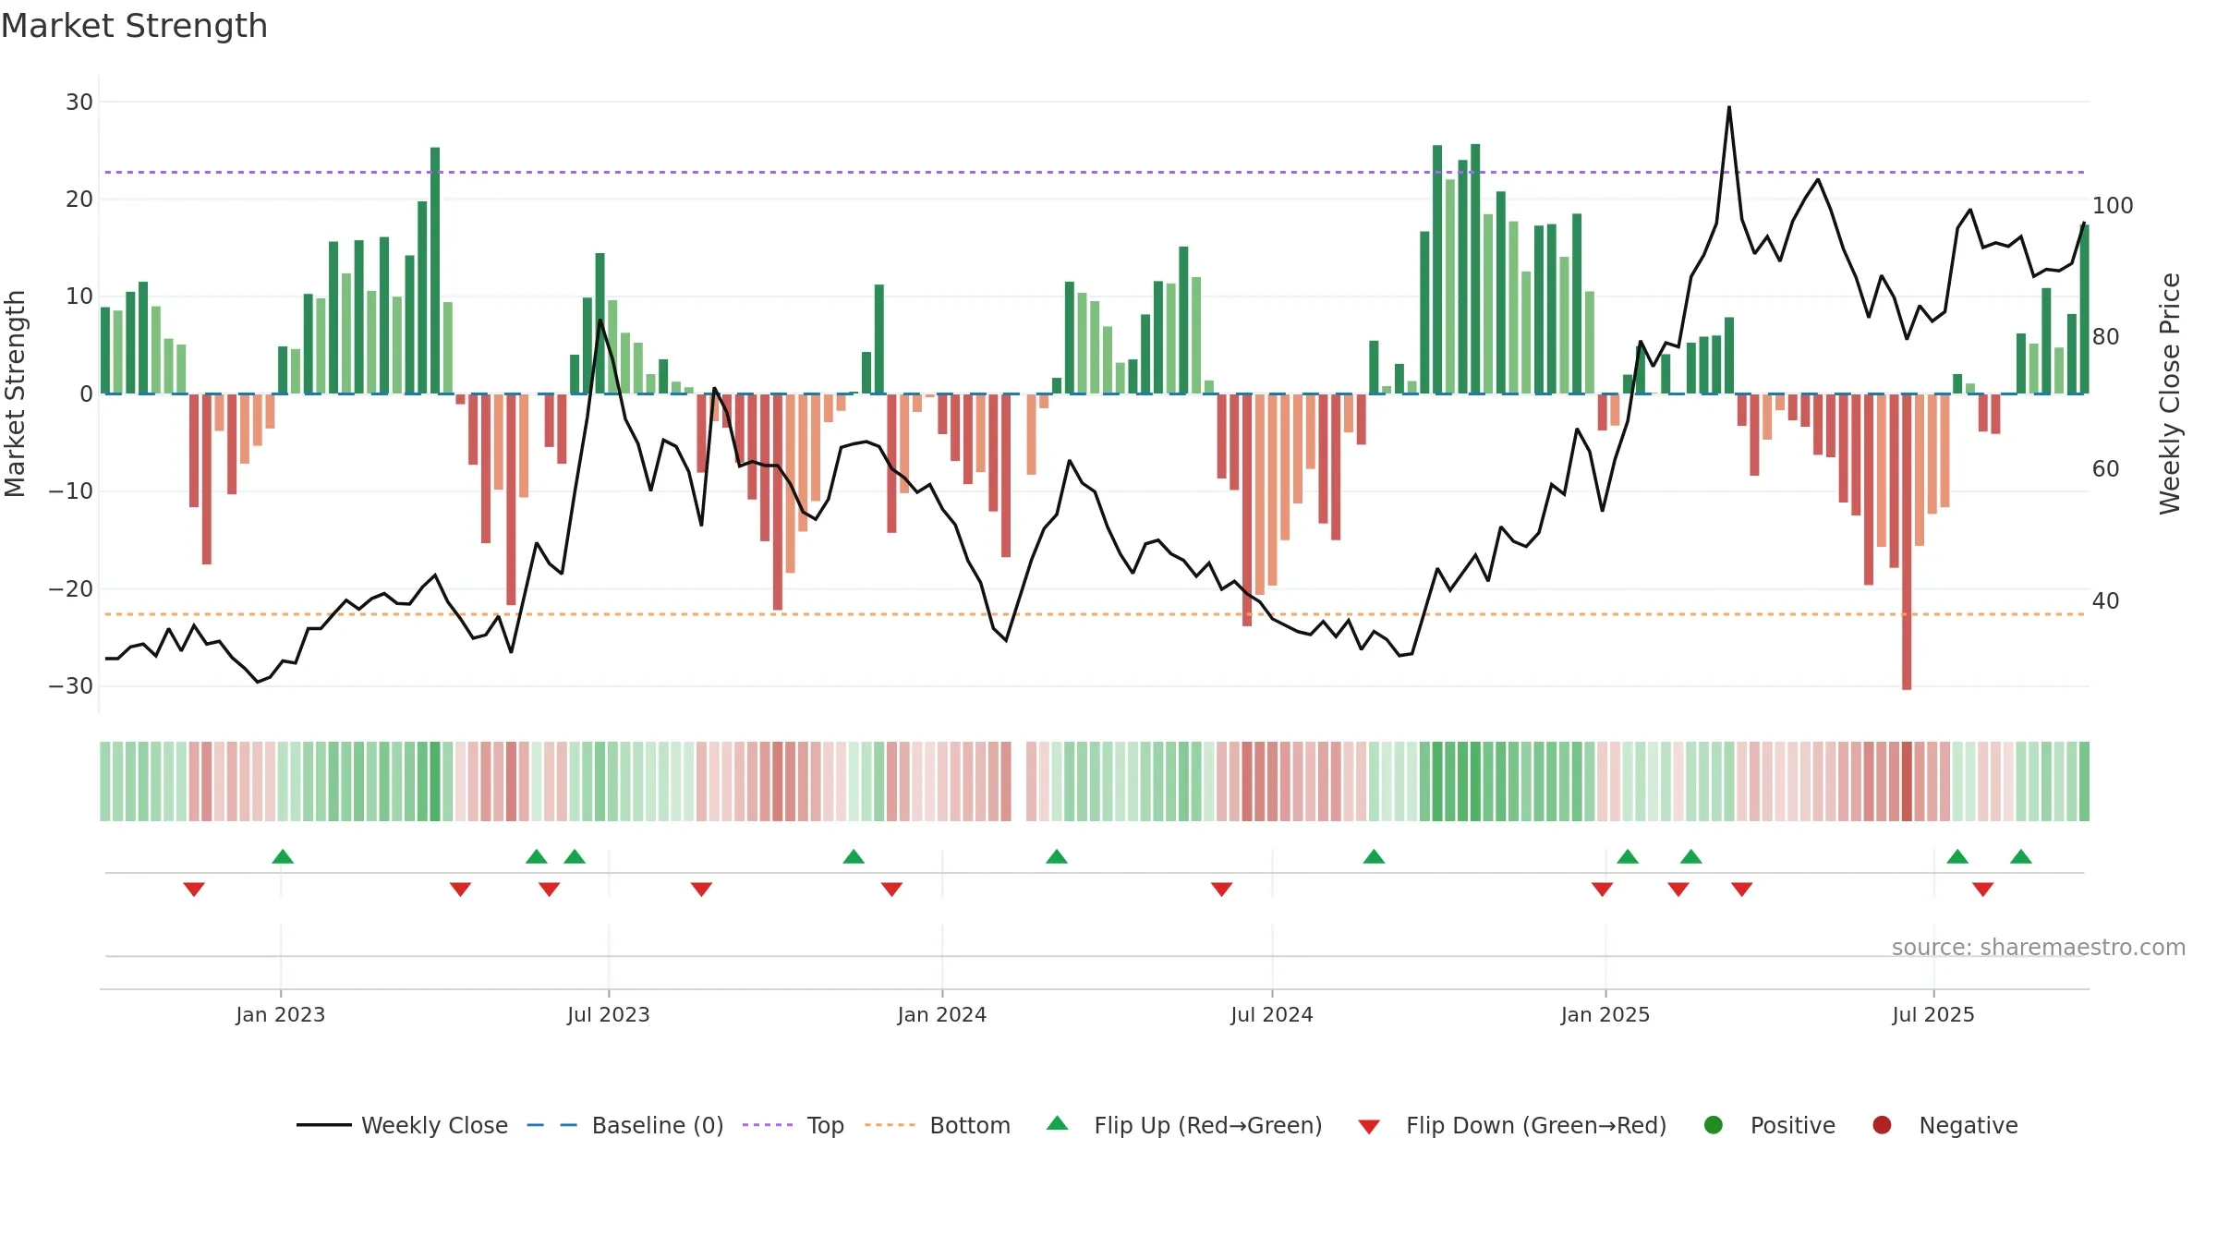2217x1247 pixels.
Task: Click the Jan 2024 x-axis label
Action: tap(942, 1015)
